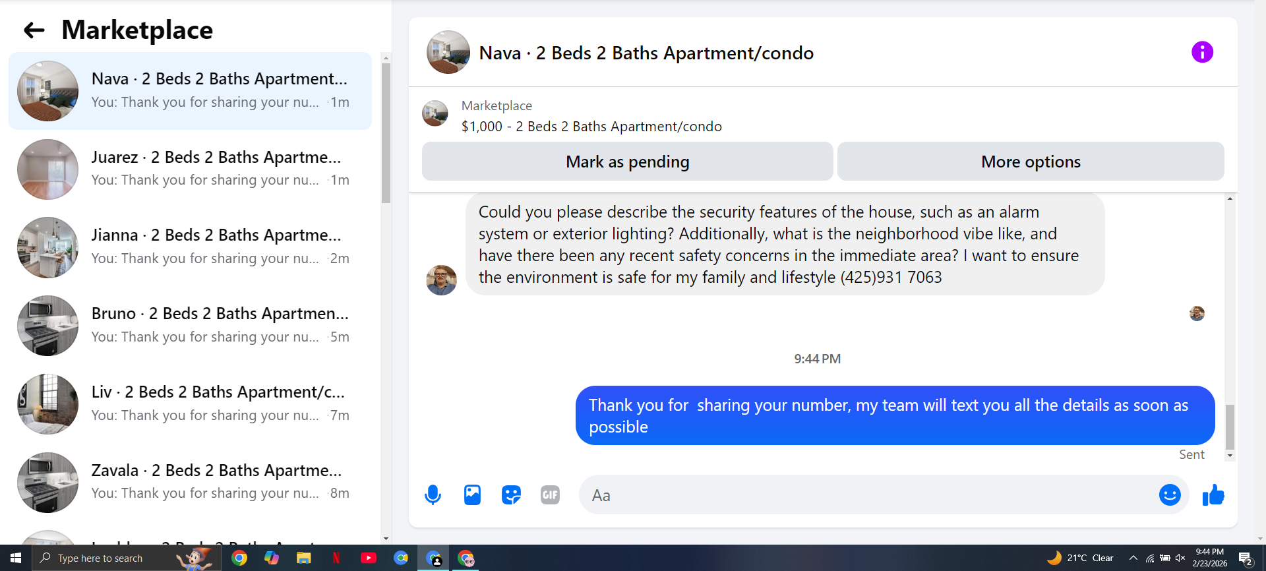The image size is (1266, 571).
Task: Go back with the Marketplace arrow
Action: click(34, 30)
